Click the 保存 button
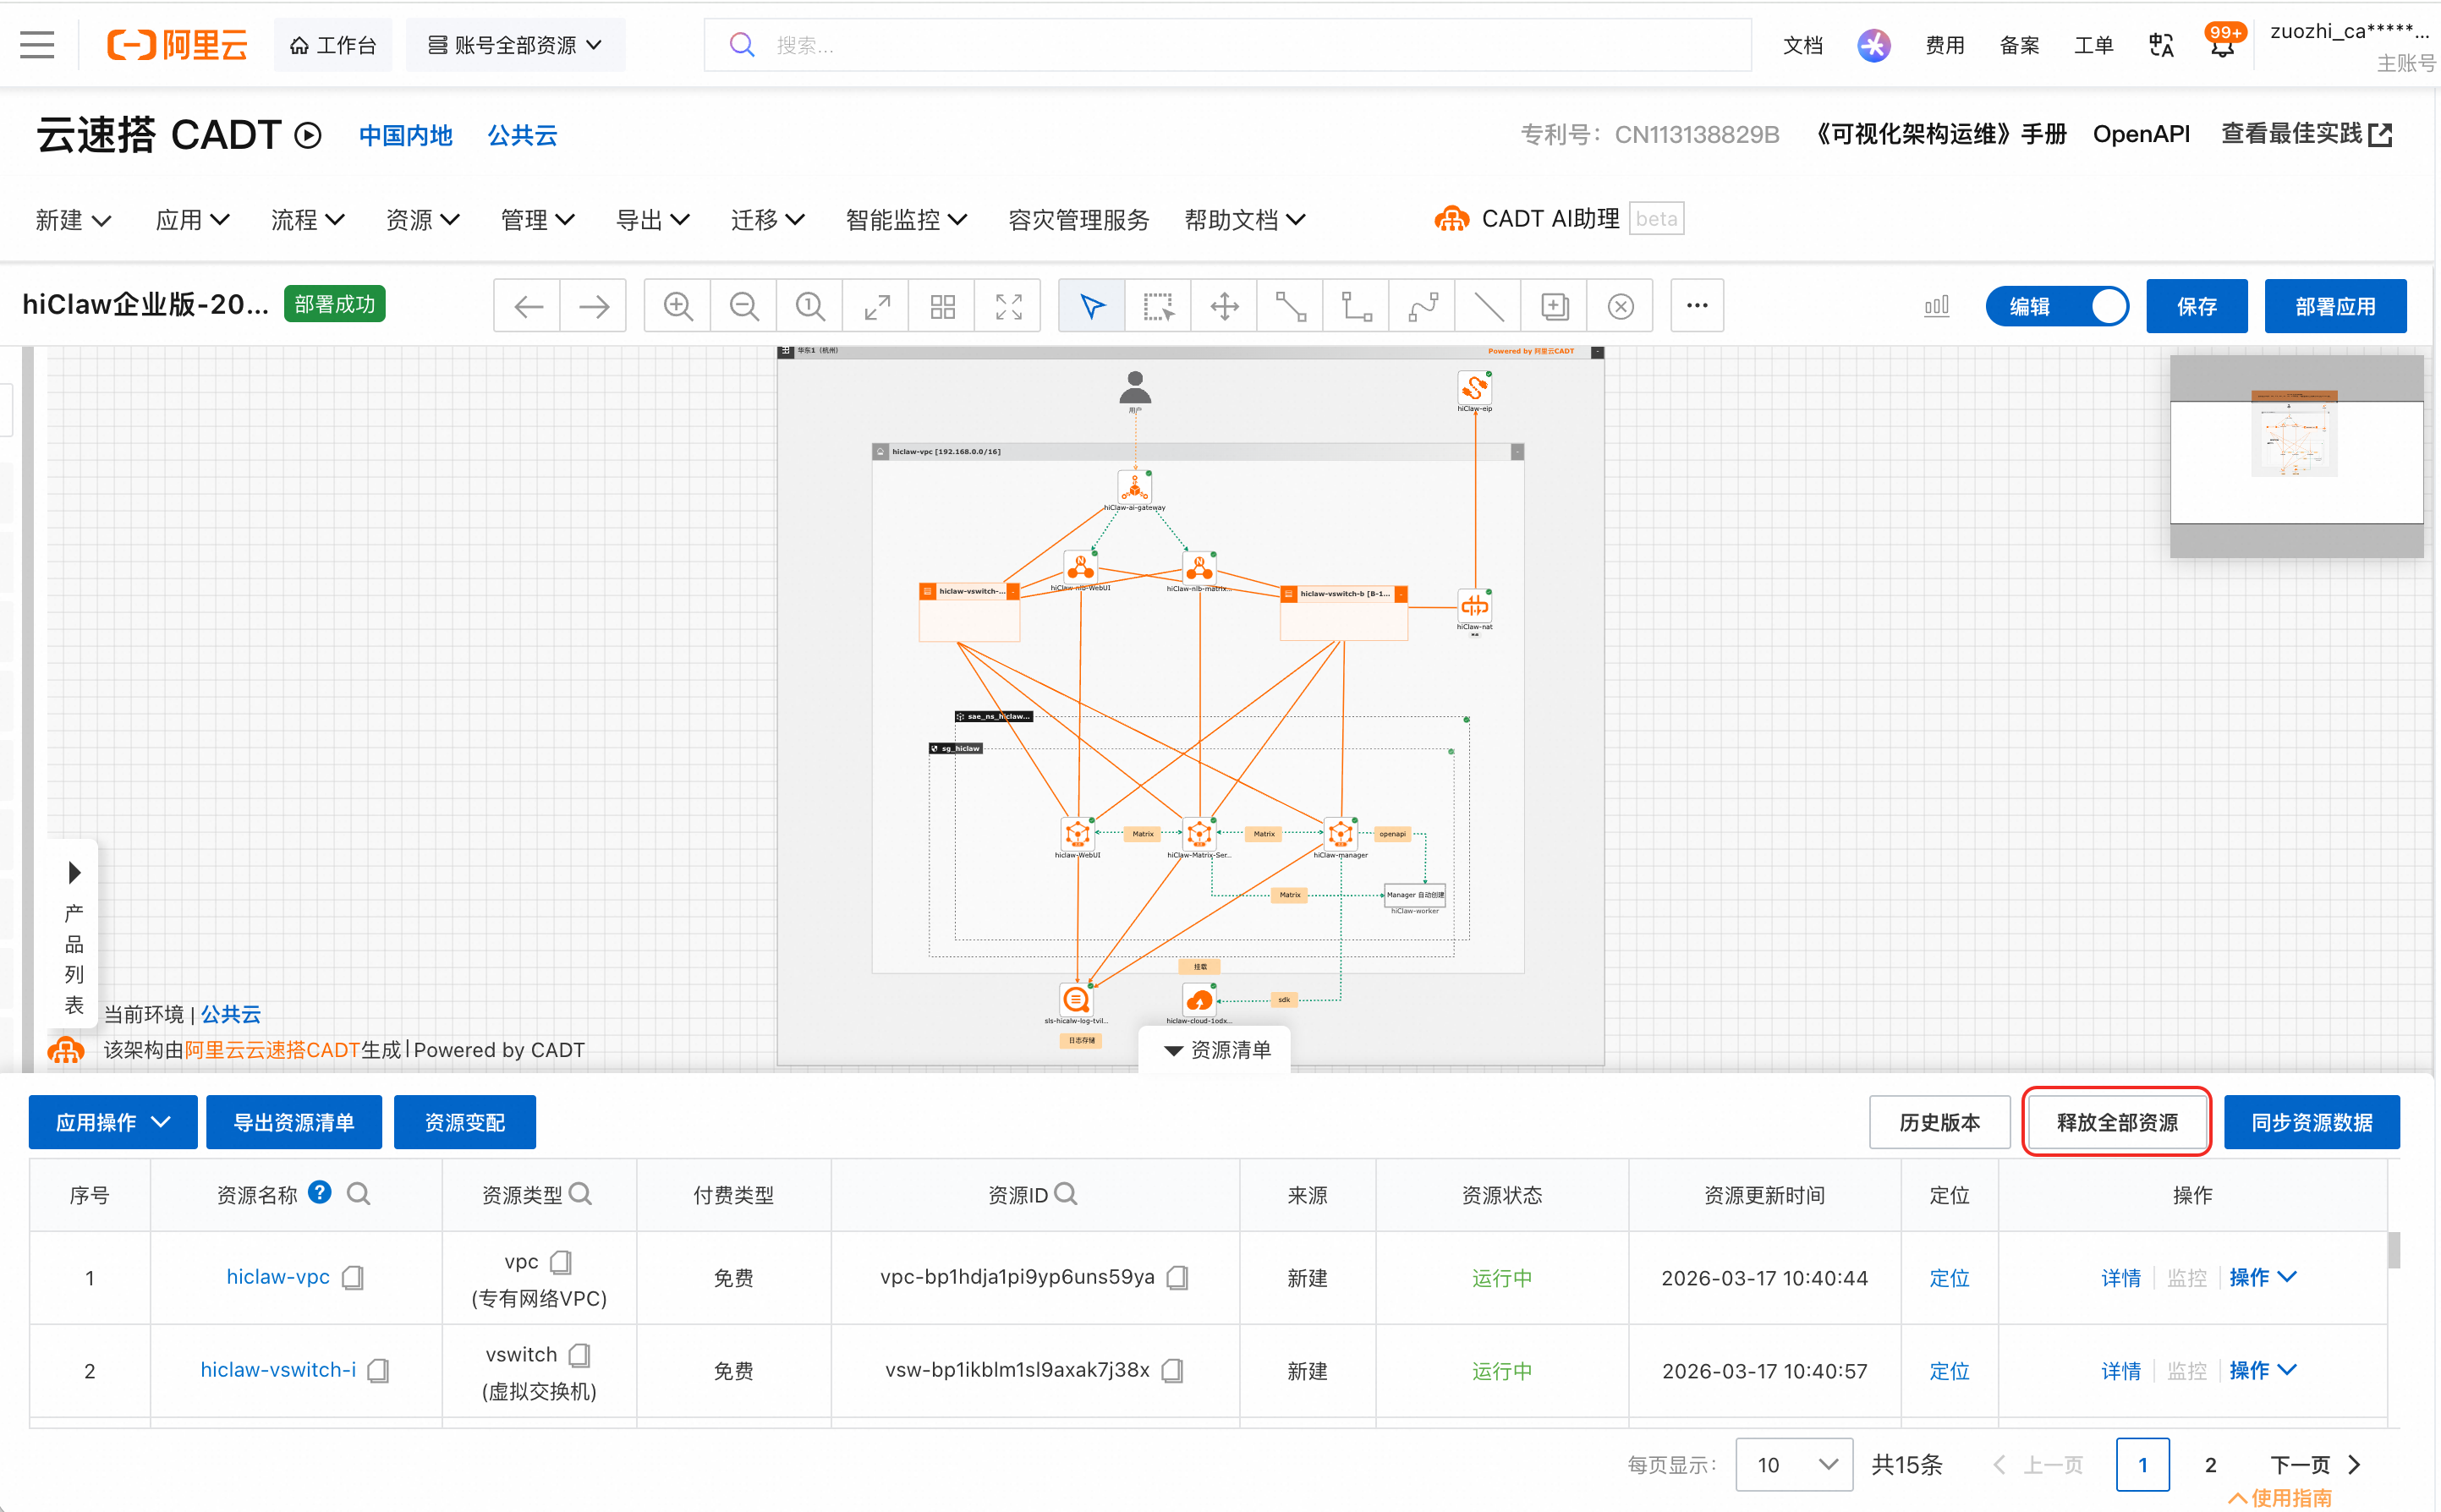Screen dimensions: 2441x1512 click(2197, 306)
